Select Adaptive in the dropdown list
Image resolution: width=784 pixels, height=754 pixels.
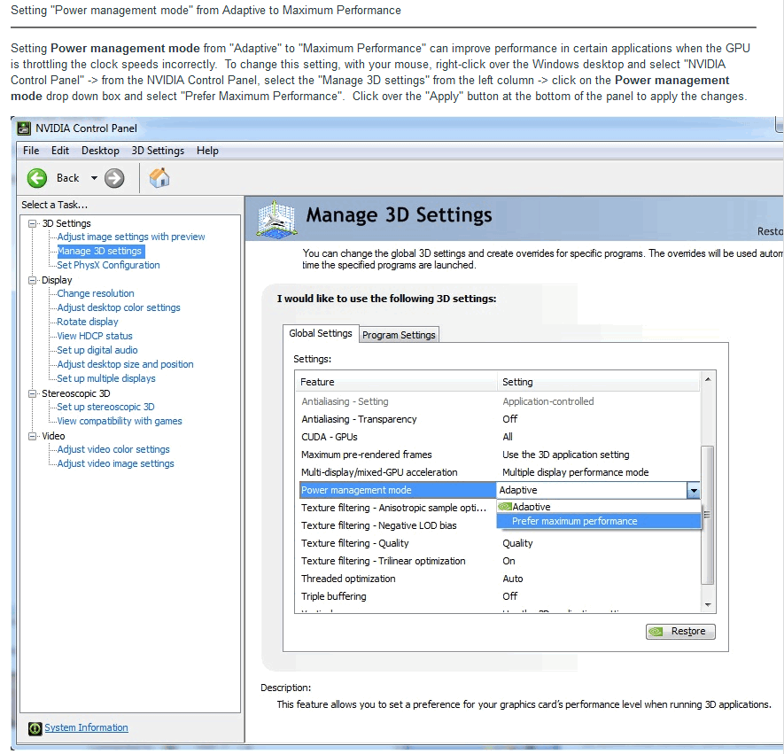pos(599,507)
